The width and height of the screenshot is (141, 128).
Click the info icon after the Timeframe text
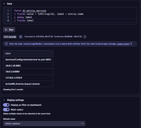pos(85,37)
